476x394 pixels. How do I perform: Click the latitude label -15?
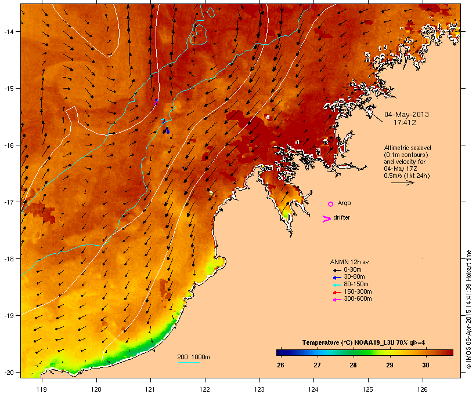8,89
